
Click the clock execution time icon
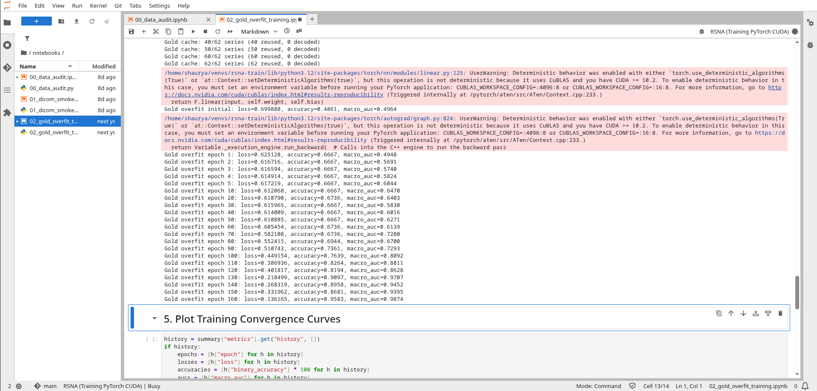(x=287, y=31)
